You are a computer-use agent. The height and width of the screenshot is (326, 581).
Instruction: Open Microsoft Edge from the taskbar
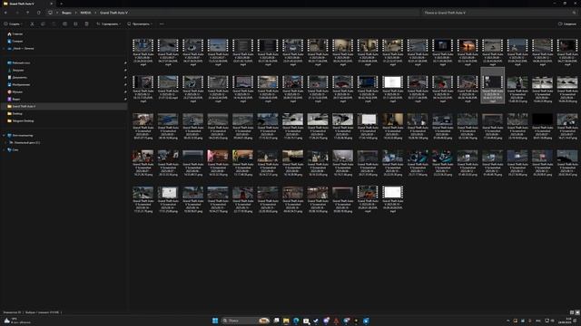coord(296,321)
